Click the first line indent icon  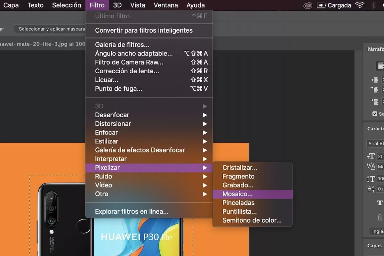pos(374,90)
